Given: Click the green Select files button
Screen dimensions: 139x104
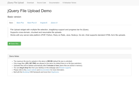Looking at the screenshot, I should pyautogui.click(x=14, y=44).
